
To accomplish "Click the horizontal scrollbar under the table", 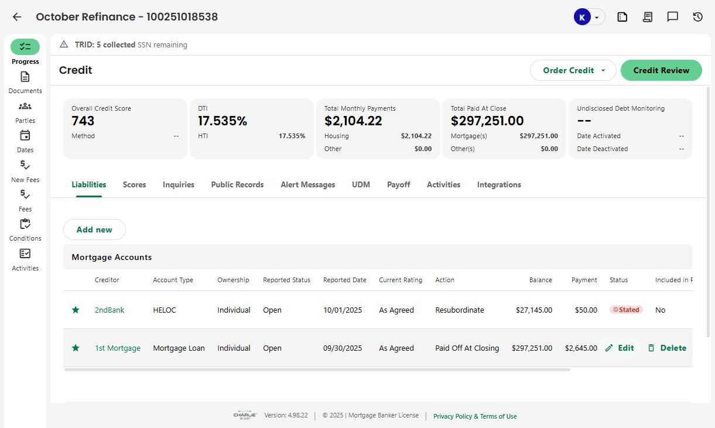I will pyautogui.click(x=317, y=369).
